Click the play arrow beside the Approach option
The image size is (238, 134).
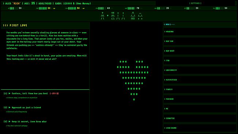[x=10, y=107]
